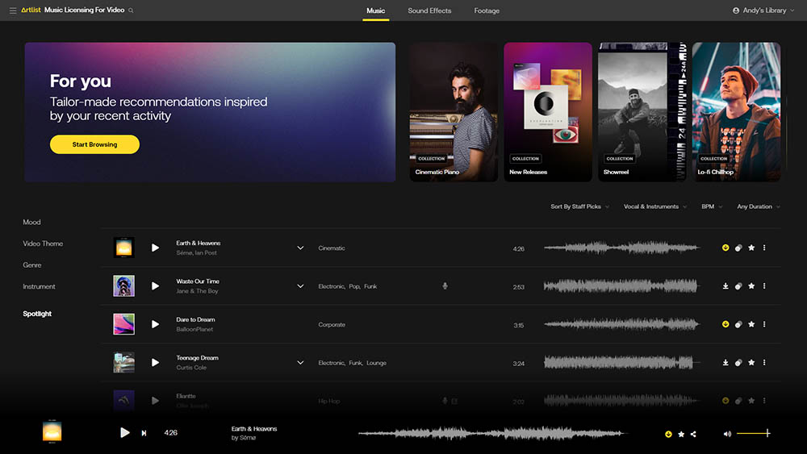Screen dimensions: 807x454
Task: Open the BPM filter dropdown
Action: point(711,206)
